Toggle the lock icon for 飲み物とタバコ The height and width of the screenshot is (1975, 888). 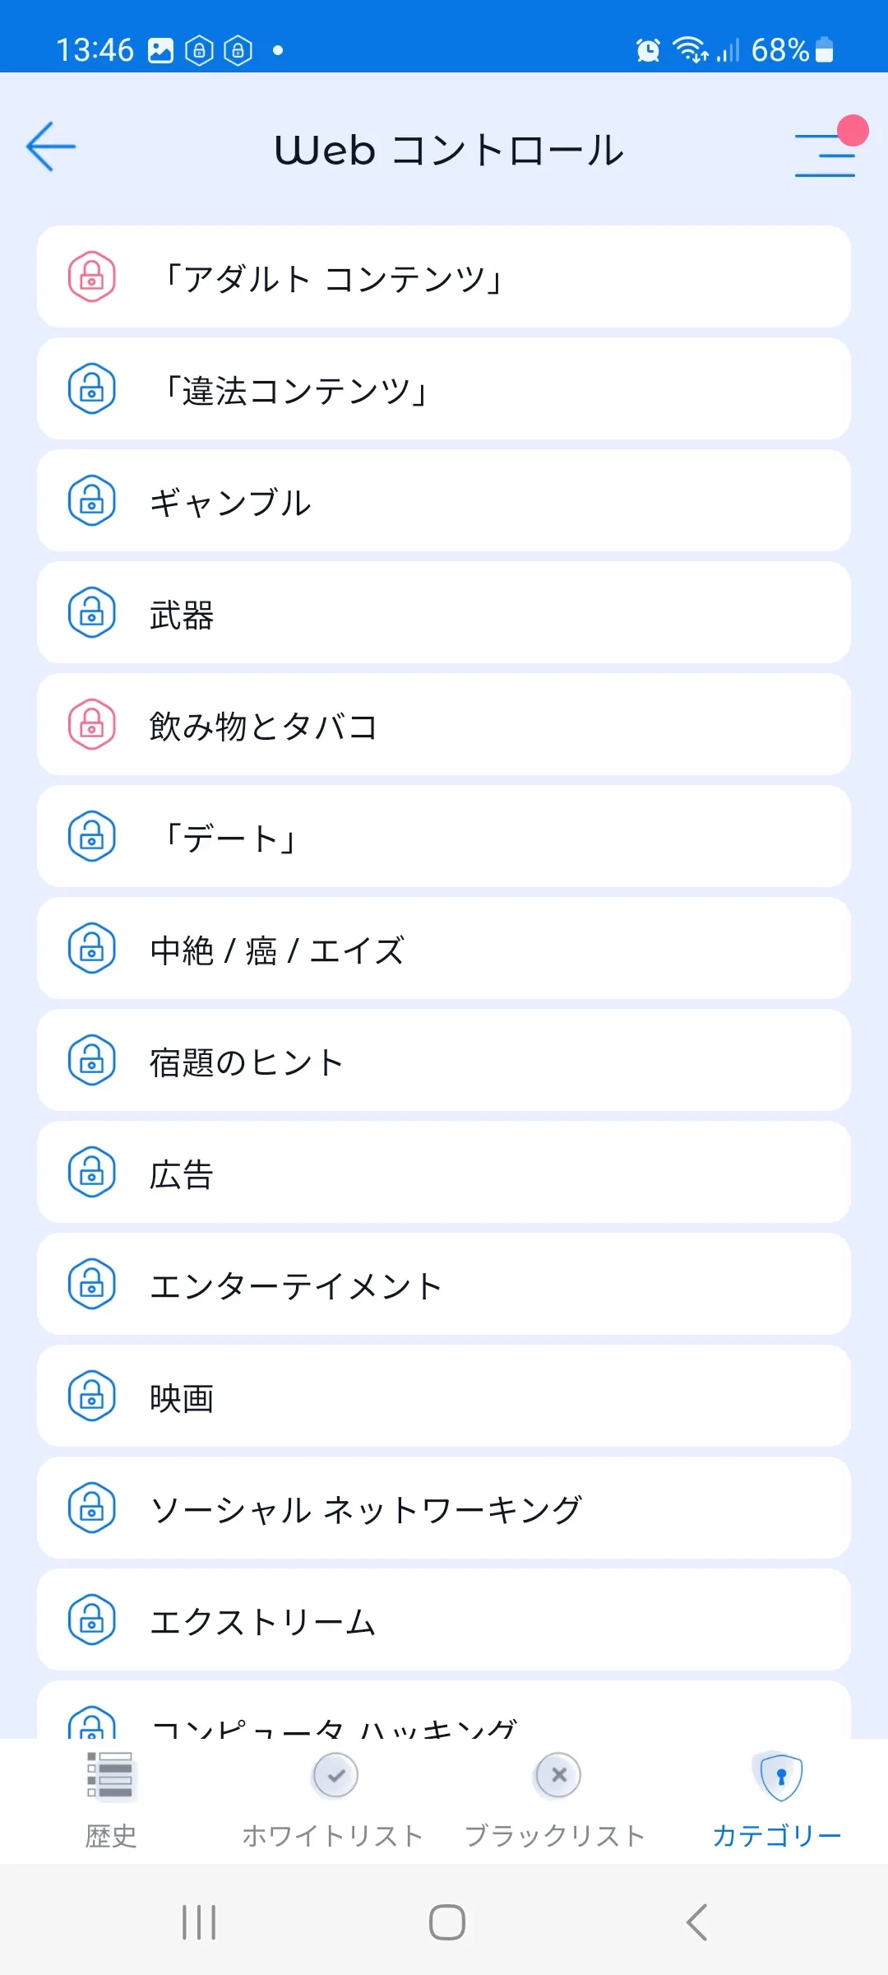click(91, 724)
